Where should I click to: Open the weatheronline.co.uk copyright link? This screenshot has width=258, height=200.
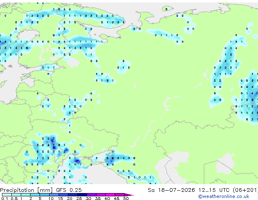coord(223,196)
